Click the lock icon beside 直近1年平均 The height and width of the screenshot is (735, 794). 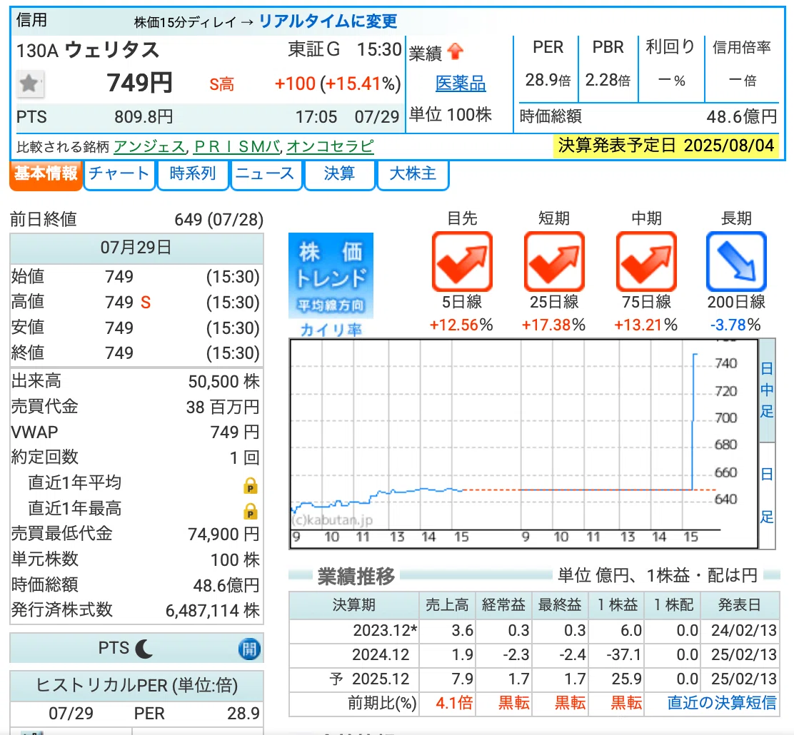pyautogui.click(x=250, y=485)
